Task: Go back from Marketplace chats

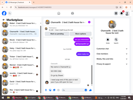Action: (x=4, y=20)
